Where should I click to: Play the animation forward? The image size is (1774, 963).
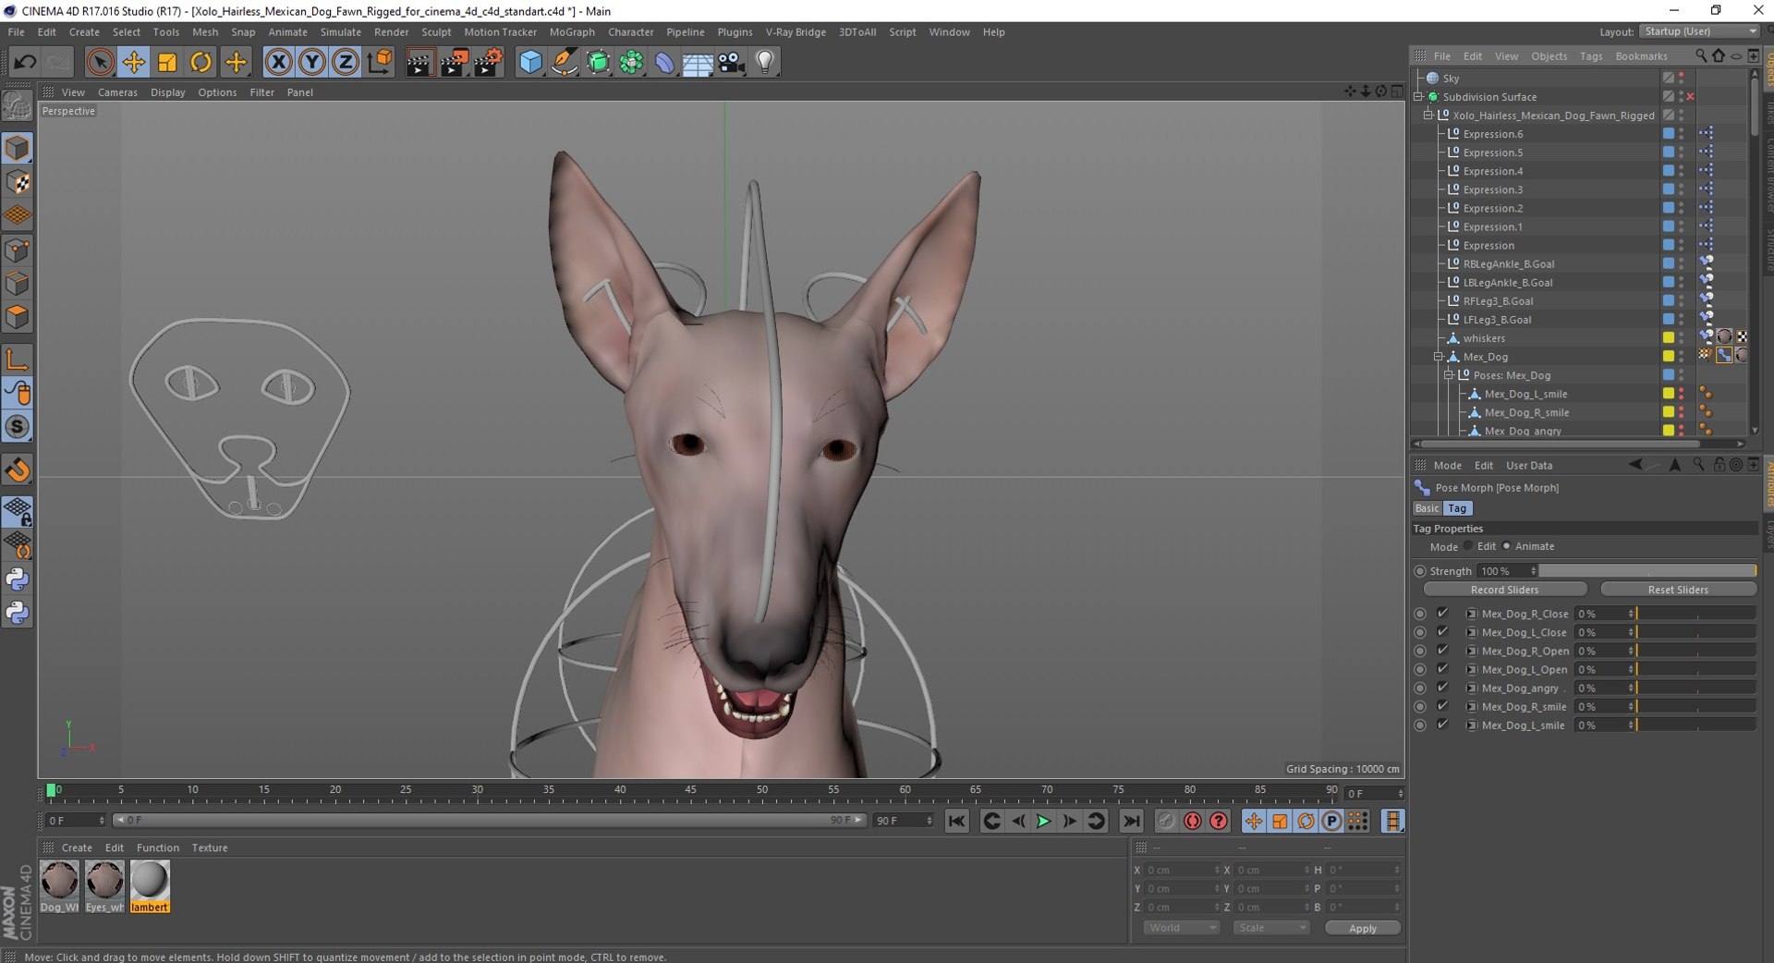pyautogui.click(x=1043, y=821)
